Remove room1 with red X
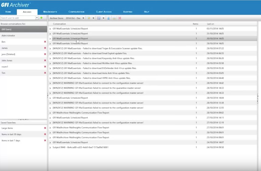 (45, 67)
